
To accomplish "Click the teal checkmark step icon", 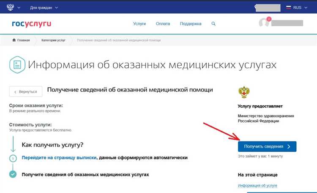I will pyautogui.click(x=13, y=174).
